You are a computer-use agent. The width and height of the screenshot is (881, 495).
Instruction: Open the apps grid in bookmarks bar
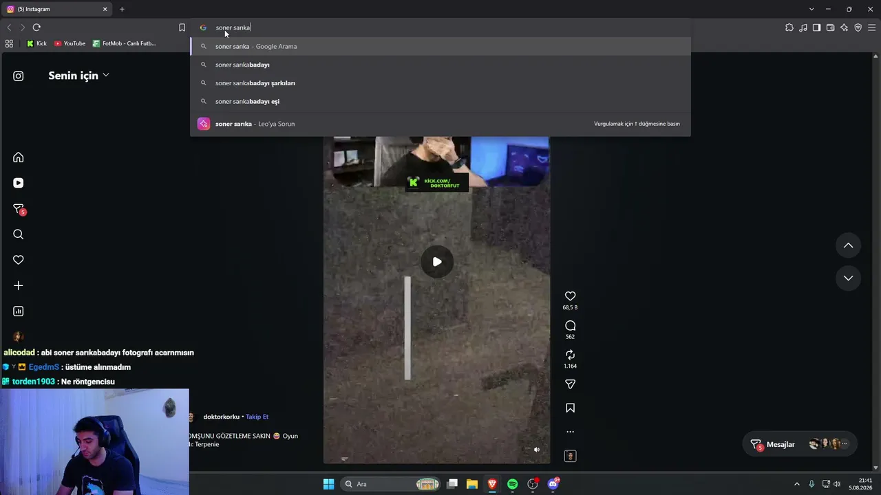tap(9, 43)
